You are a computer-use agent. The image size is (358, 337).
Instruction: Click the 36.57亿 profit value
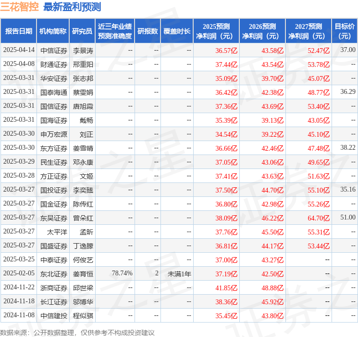point(226,51)
